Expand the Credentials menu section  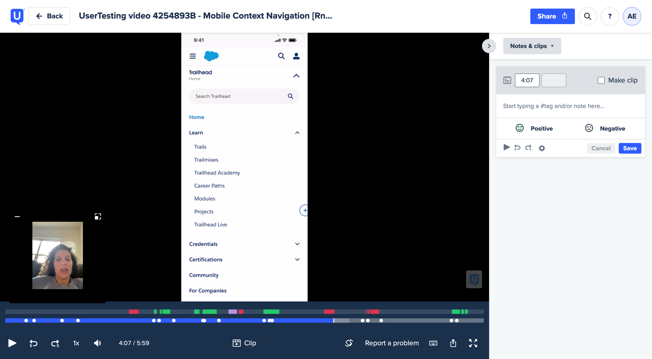(297, 244)
